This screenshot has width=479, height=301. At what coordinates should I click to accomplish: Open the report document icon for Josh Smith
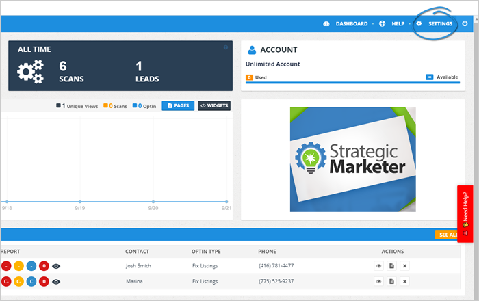391,265
